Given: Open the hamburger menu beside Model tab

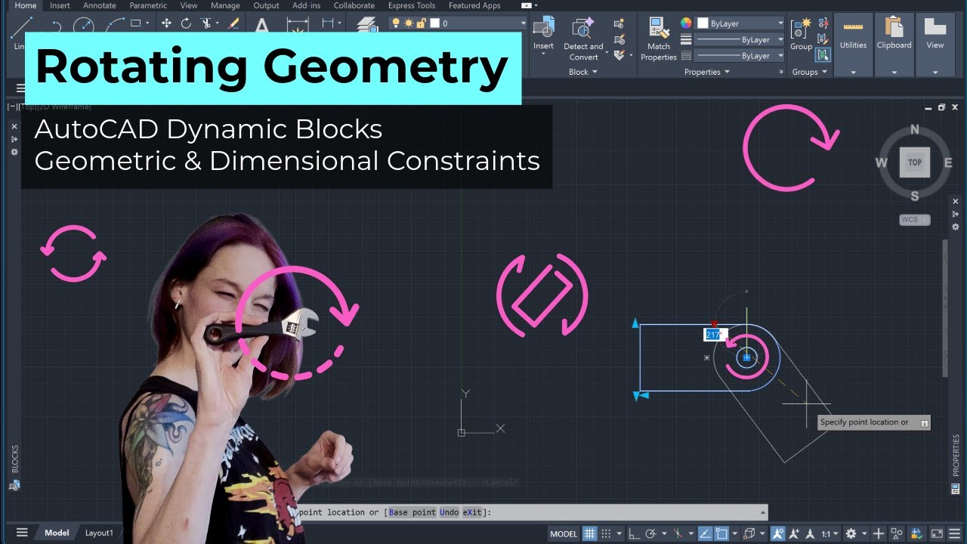Looking at the screenshot, I should pos(22,533).
